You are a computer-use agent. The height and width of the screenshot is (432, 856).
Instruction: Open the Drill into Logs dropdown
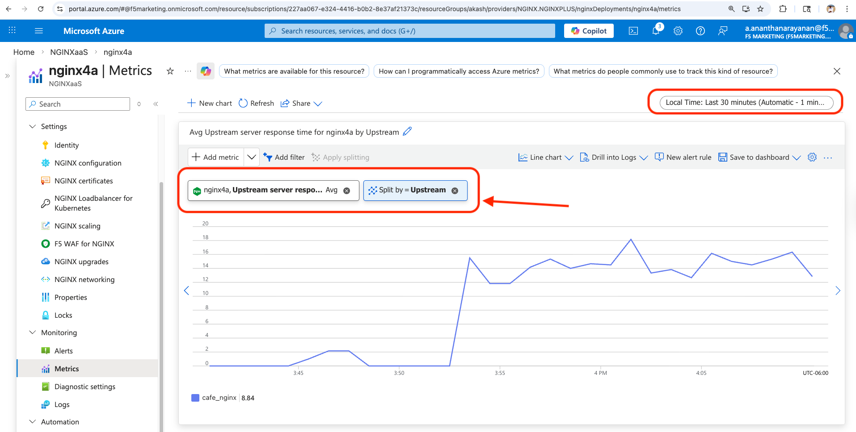614,157
